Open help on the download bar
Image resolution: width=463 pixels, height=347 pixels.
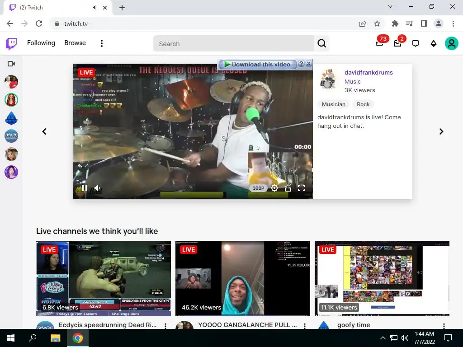301,64
